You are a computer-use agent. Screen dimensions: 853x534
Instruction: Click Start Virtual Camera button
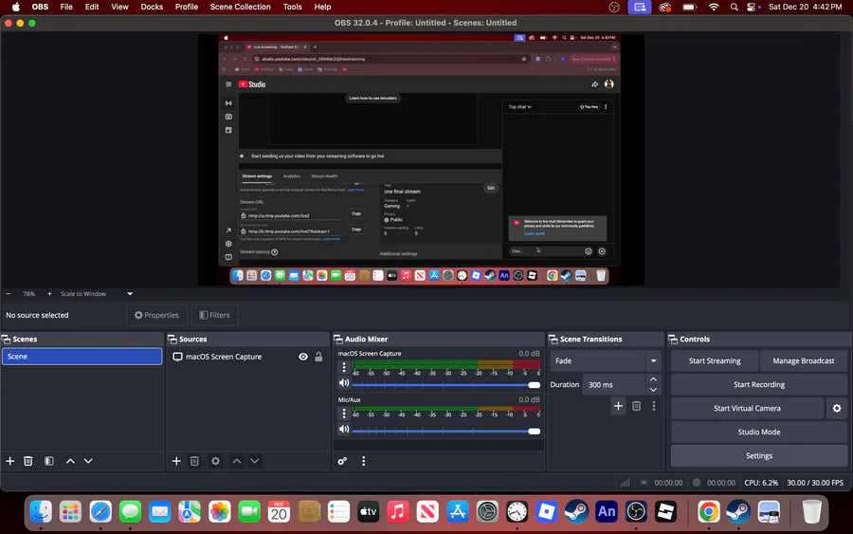747,408
